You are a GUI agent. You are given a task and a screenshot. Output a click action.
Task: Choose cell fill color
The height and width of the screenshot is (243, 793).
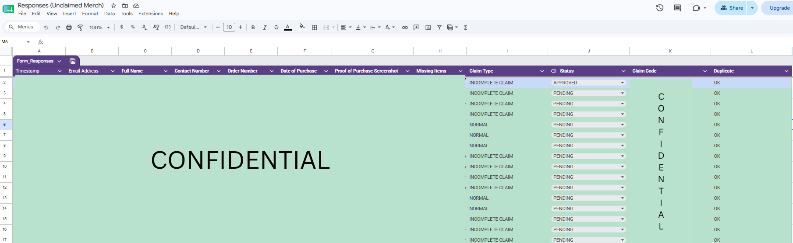point(302,27)
